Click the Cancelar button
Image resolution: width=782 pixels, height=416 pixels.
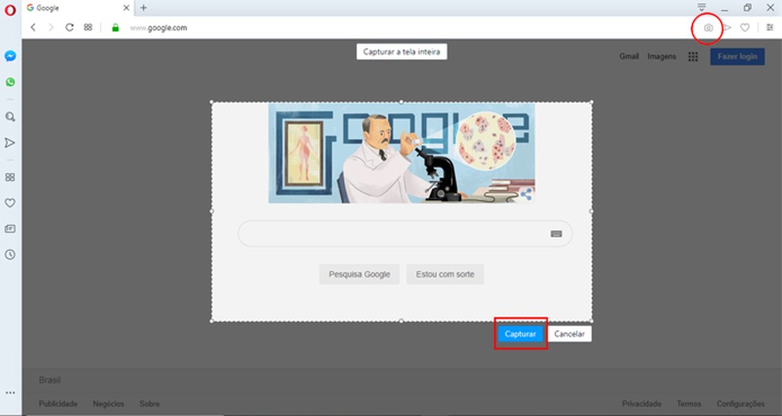(x=569, y=333)
